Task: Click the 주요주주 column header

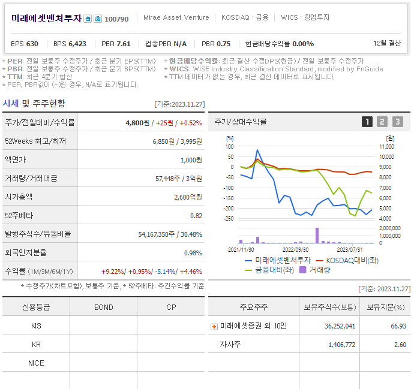Action: pos(253,307)
